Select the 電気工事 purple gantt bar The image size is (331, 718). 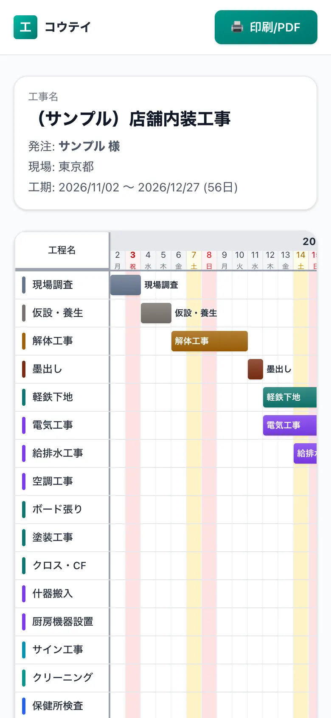tap(290, 425)
